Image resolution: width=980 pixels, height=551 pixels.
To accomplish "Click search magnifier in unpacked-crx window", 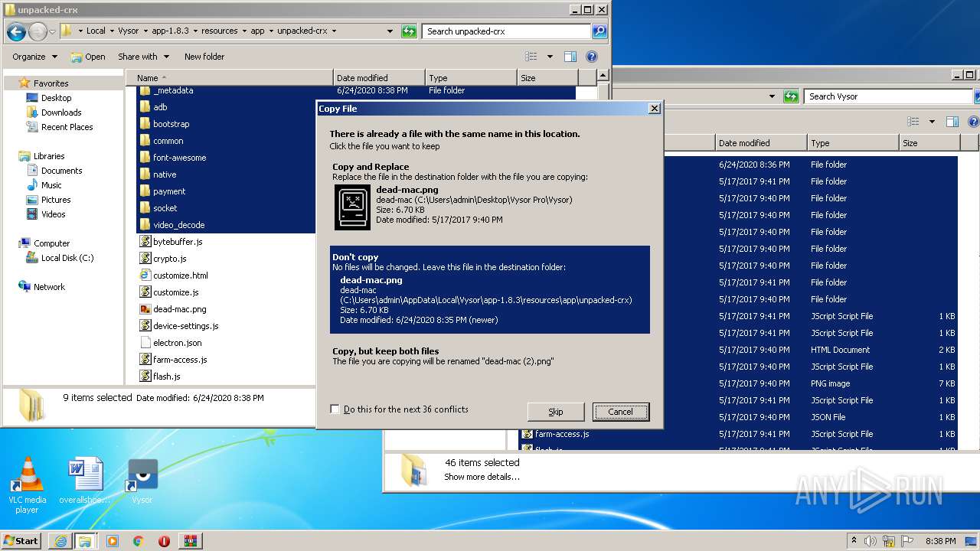I will tap(599, 31).
